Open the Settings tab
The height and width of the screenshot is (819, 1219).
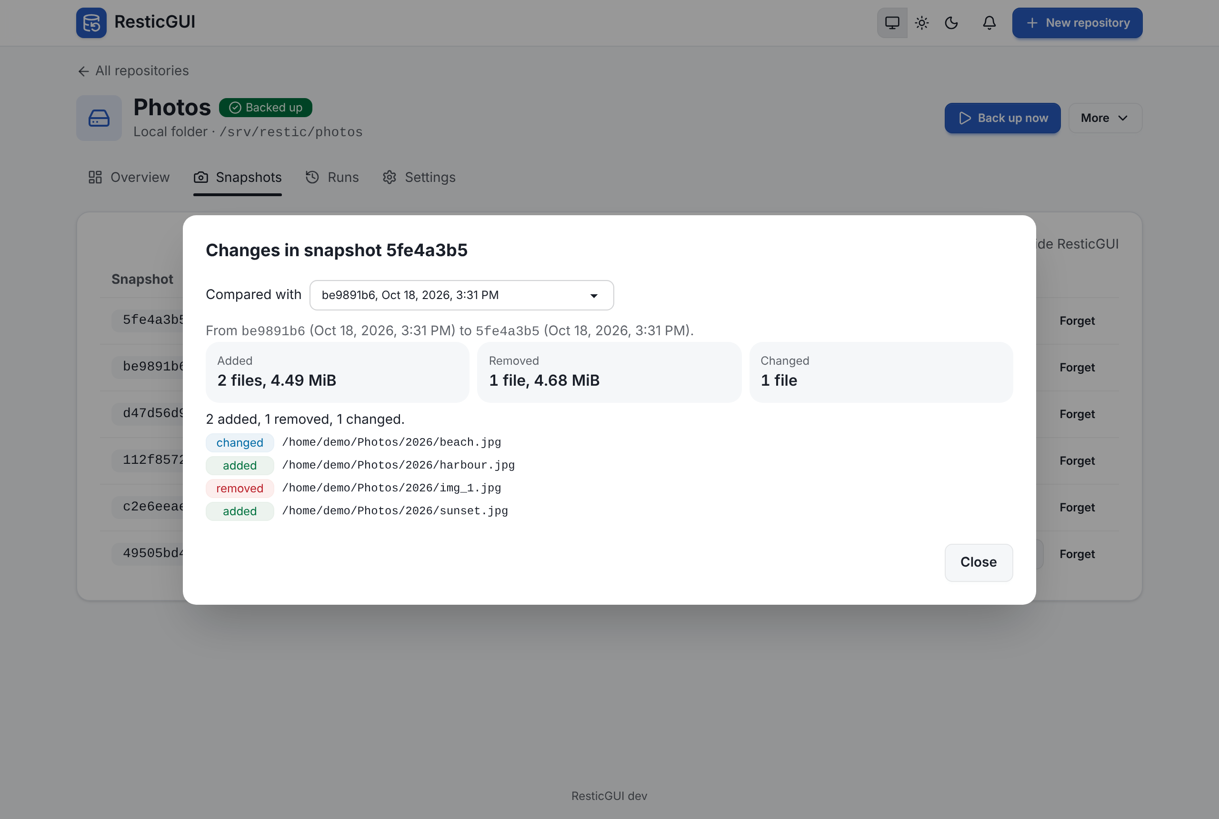(419, 177)
